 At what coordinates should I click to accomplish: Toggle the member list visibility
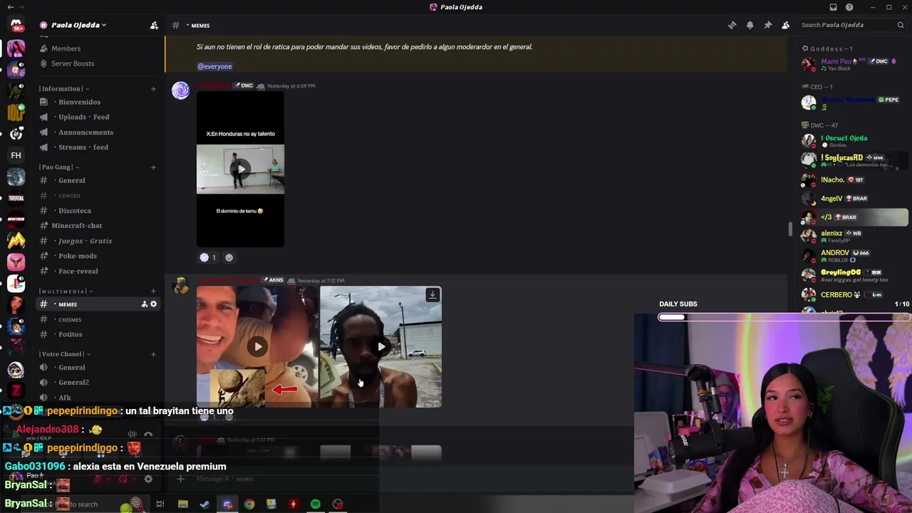point(786,25)
